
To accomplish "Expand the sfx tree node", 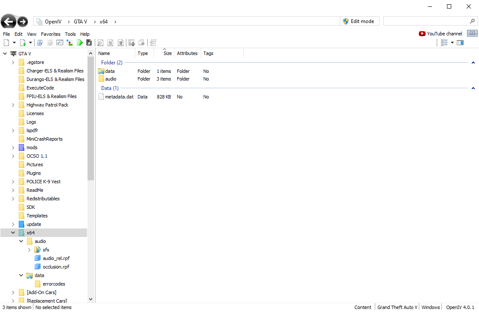I will (29, 250).
